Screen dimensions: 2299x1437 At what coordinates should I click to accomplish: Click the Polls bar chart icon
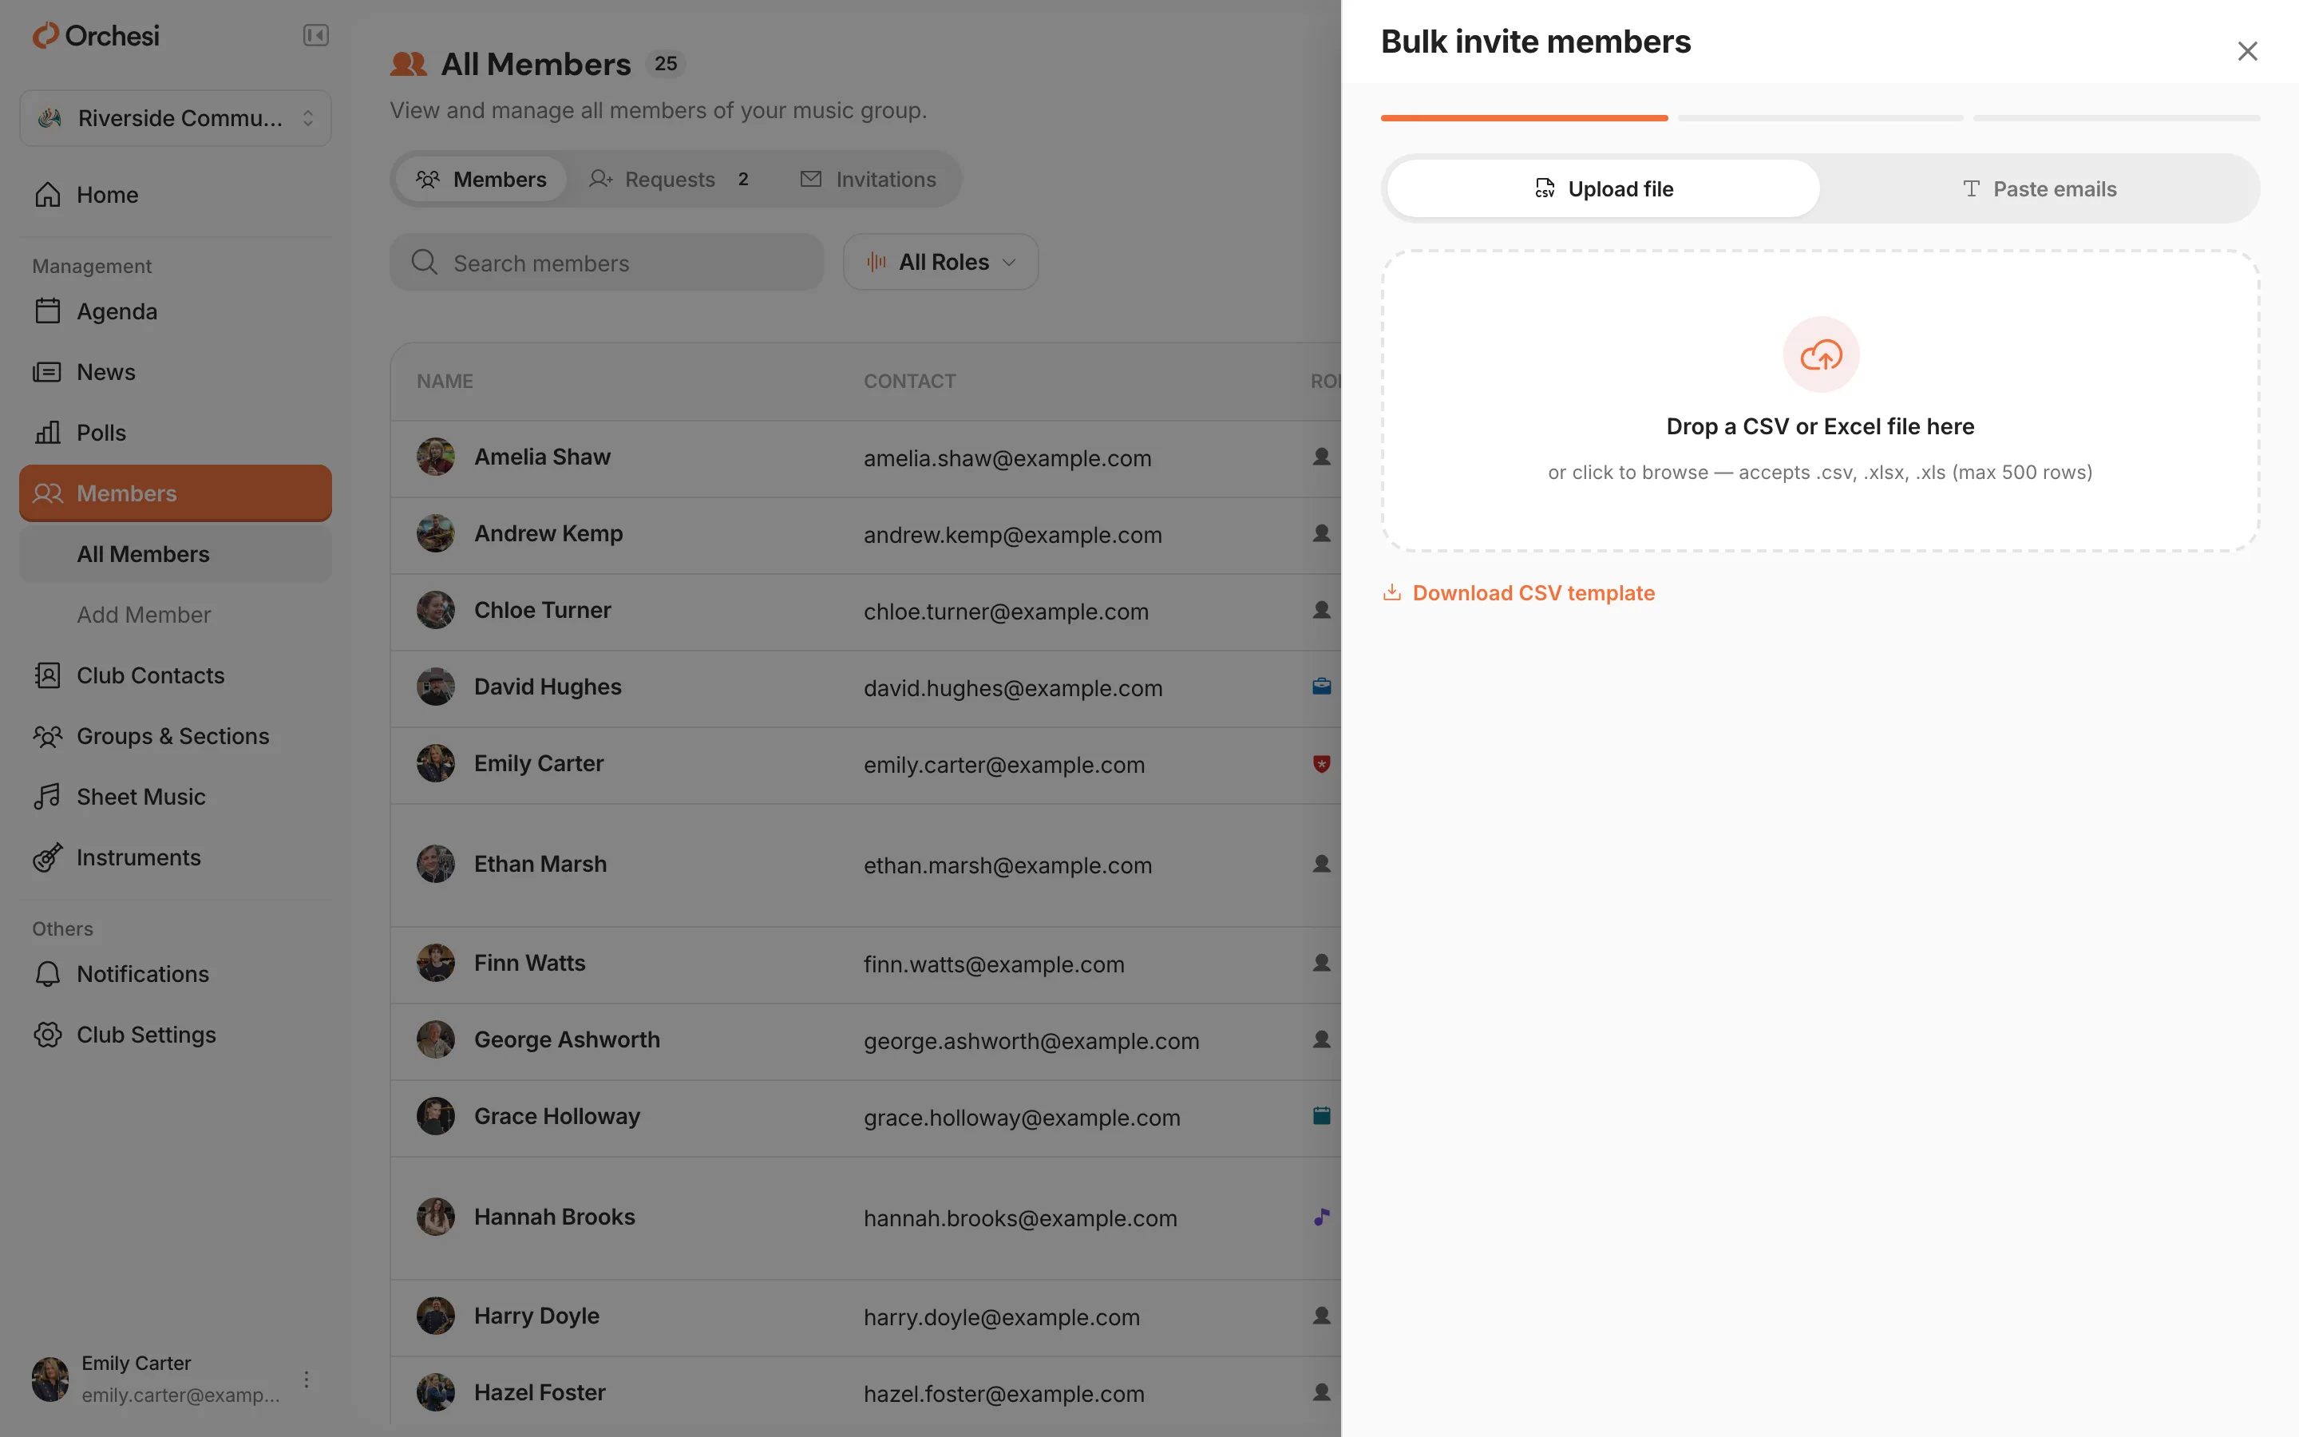point(48,433)
